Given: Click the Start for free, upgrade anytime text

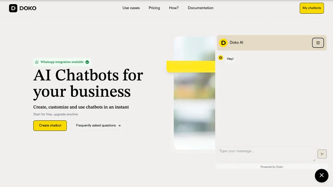Looking at the screenshot, I should (55, 114).
